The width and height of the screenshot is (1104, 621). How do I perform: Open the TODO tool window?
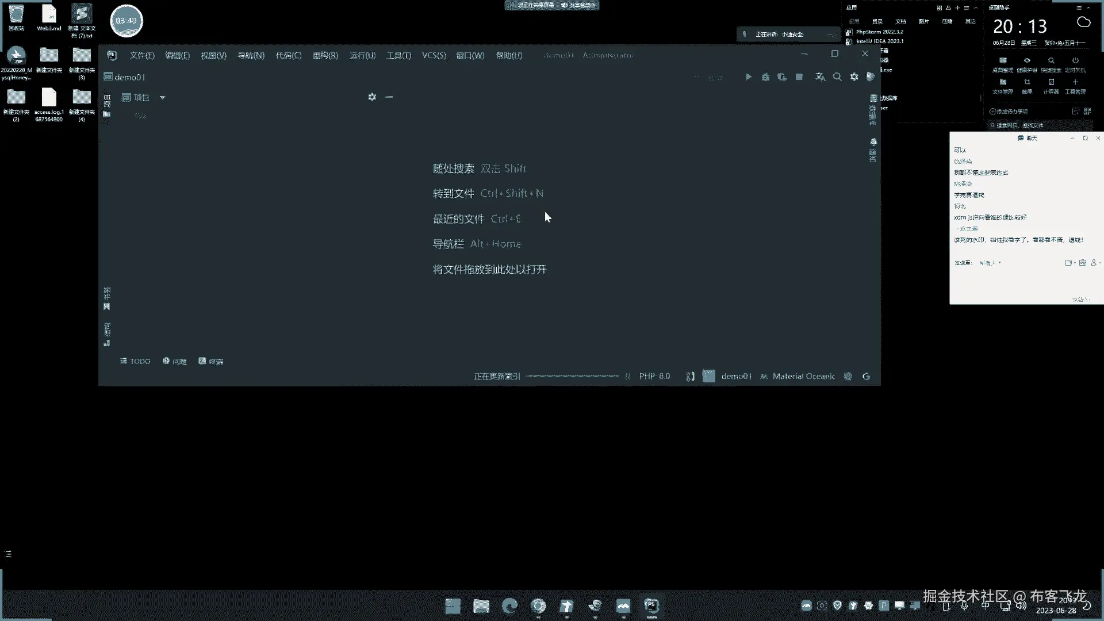(x=135, y=361)
